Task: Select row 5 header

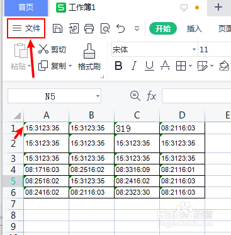Action: 13,181
